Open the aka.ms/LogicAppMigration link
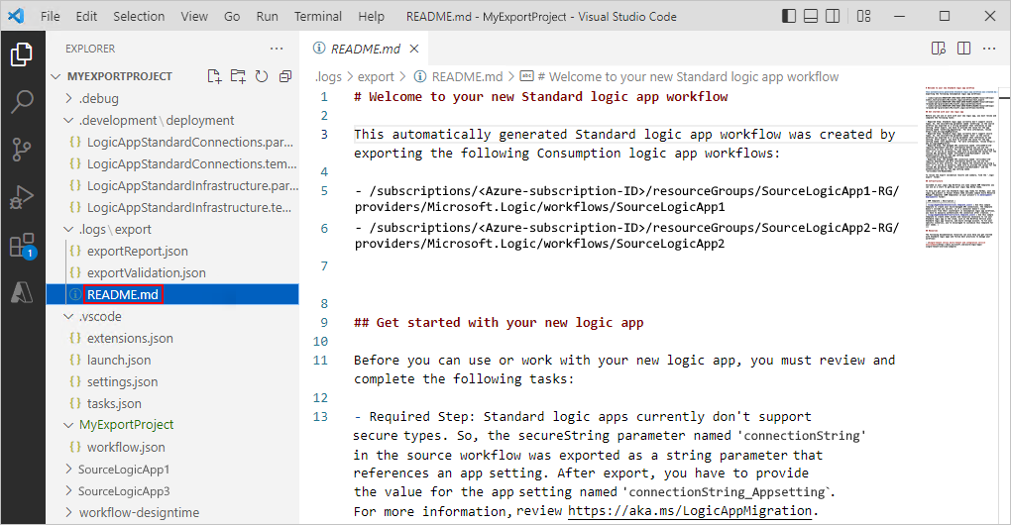This screenshot has width=1011, height=525. [689, 511]
